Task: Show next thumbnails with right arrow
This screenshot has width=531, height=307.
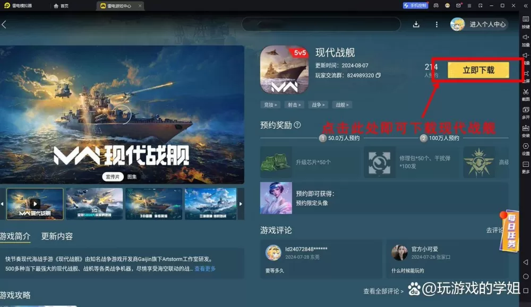Action: pos(241,204)
